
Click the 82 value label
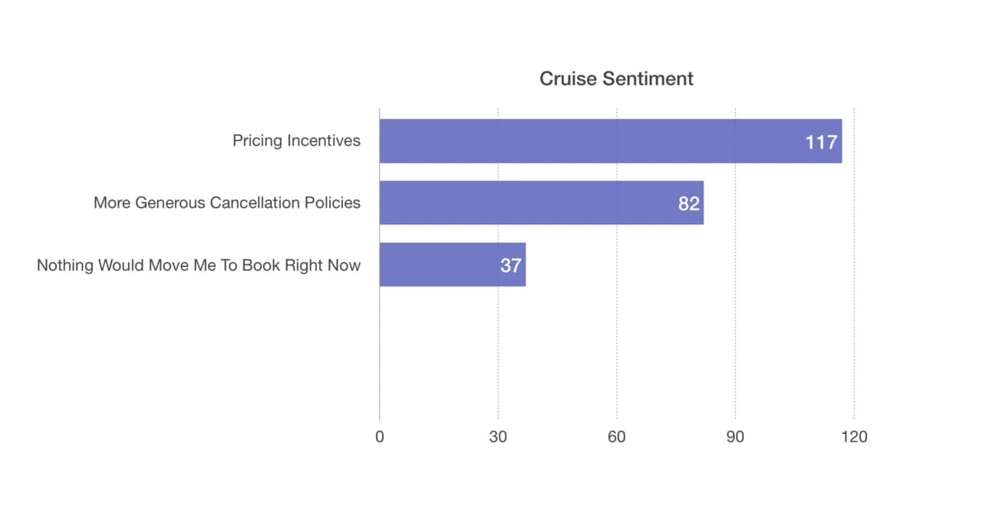[689, 204]
